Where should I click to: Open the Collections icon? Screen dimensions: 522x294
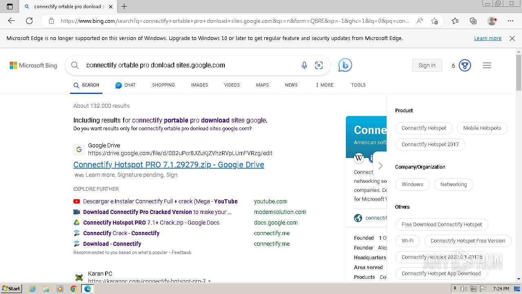pyautogui.click(x=473, y=21)
